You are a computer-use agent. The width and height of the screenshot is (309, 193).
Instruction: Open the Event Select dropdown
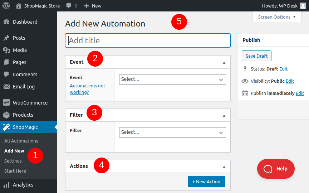[172, 79]
